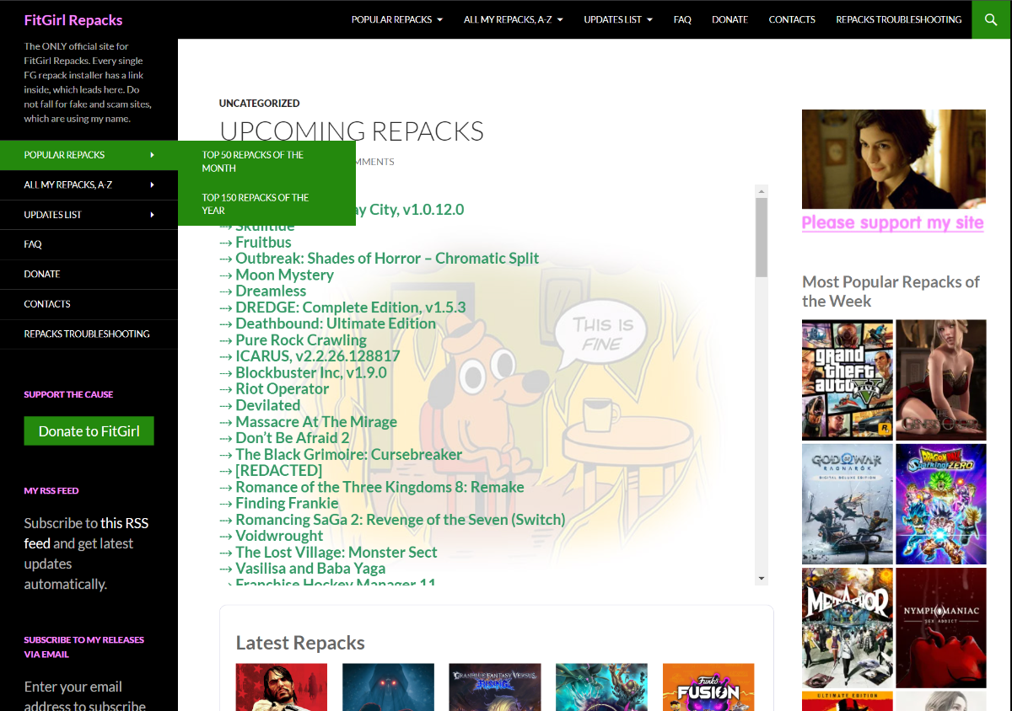Image resolution: width=1012 pixels, height=711 pixels.
Task: Click Please support my site link
Action: pos(892,222)
